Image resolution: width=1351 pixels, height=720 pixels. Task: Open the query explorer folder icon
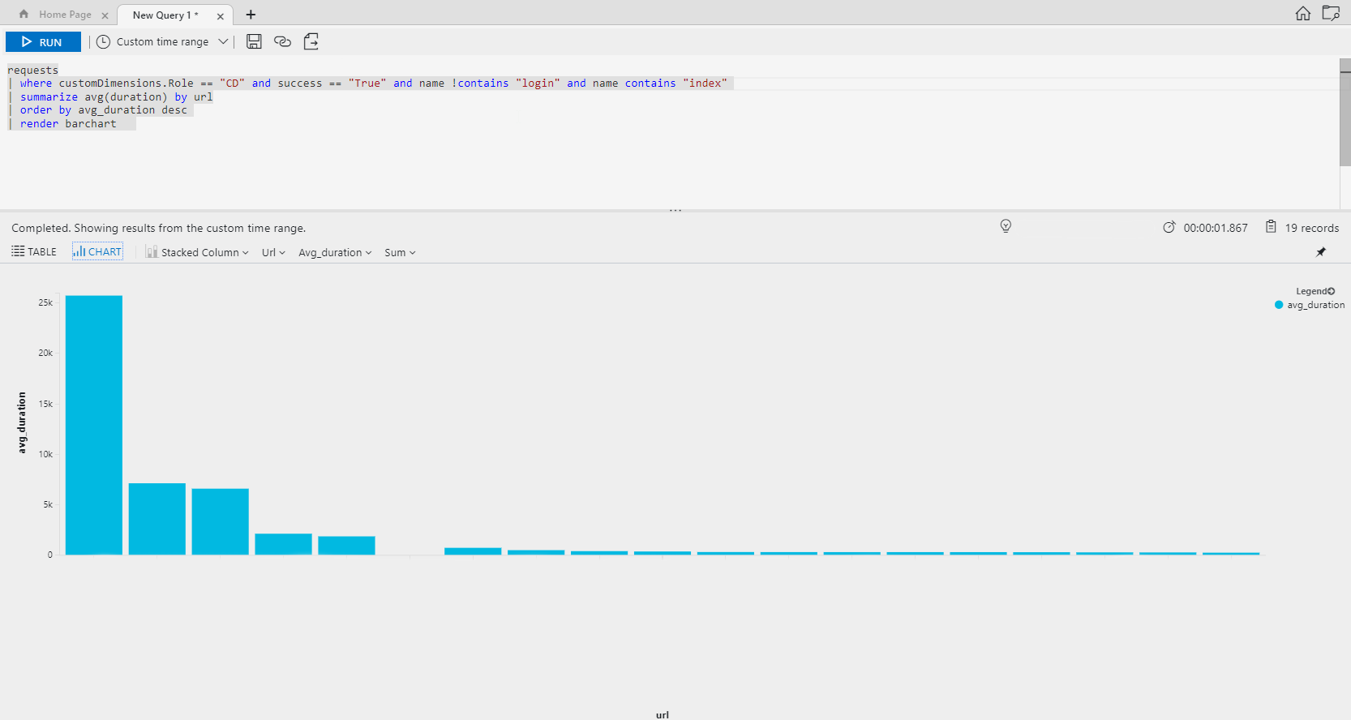pyautogui.click(x=1331, y=14)
